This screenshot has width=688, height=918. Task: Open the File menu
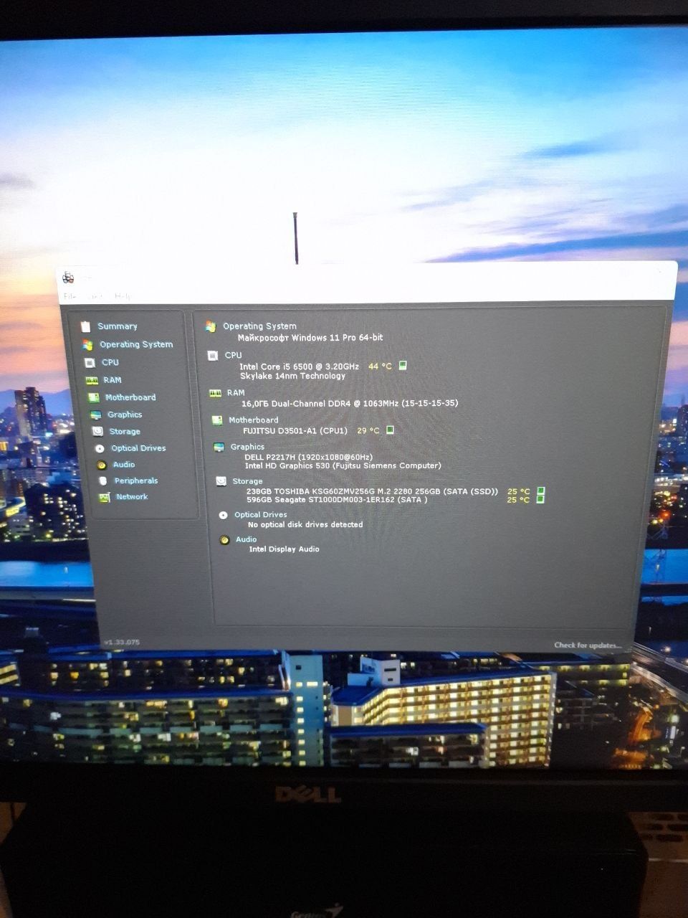point(70,296)
